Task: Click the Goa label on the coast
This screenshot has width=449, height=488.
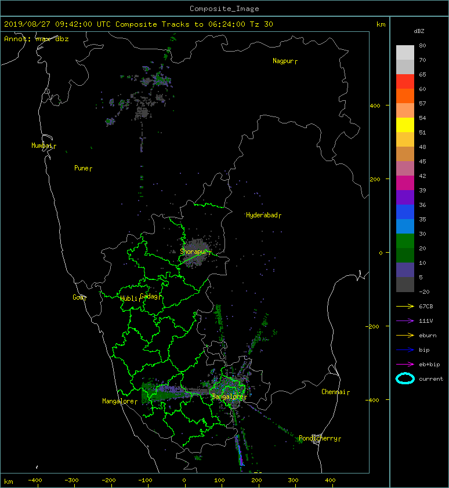Action: click(x=78, y=297)
